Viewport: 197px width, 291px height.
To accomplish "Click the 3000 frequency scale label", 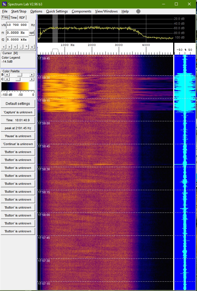I will click(119, 45).
